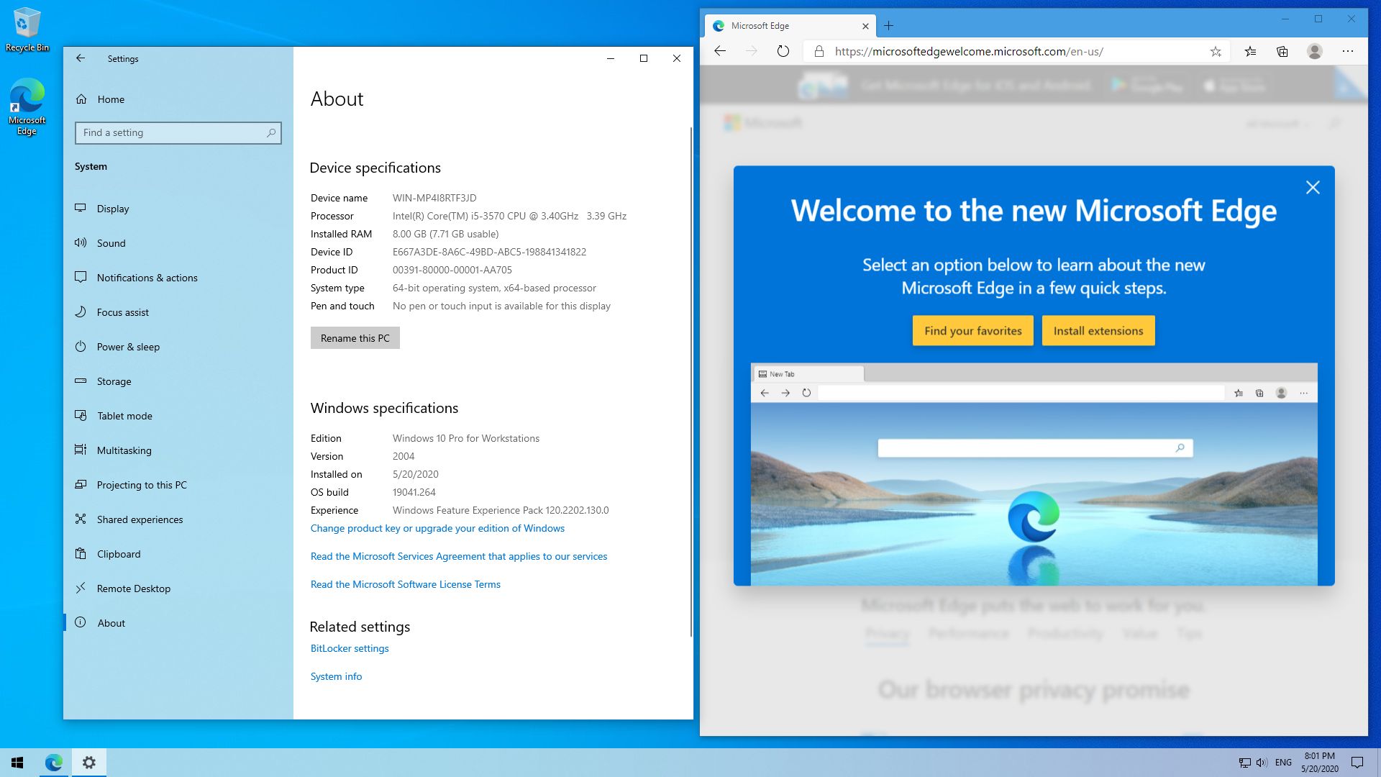Open Edge Settings and more ellipsis menu
This screenshot has width=1381, height=777.
click(x=1348, y=51)
